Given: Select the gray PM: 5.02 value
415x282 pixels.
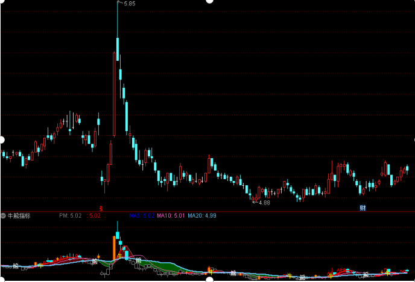Looking at the screenshot, I should [x=71, y=216].
